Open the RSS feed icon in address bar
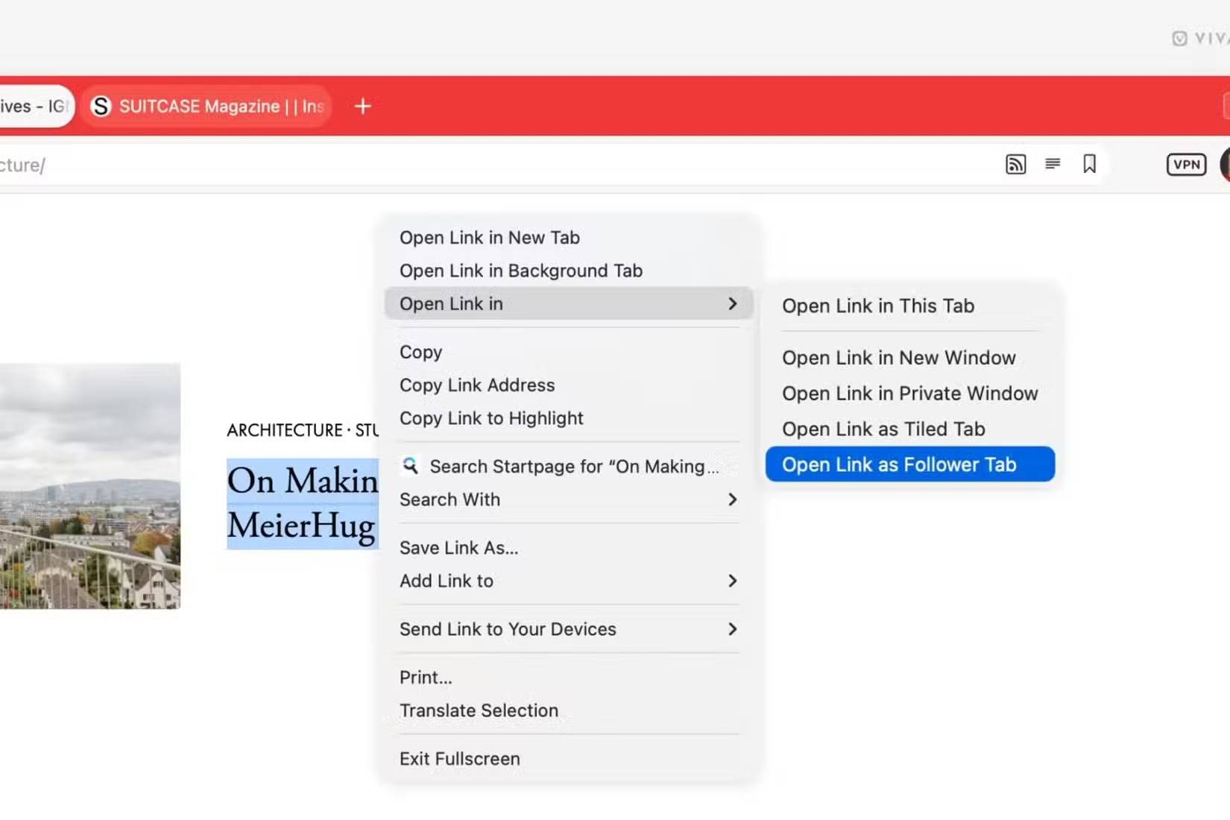This screenshot has height=820, width=1230. tap(1015, 164)
